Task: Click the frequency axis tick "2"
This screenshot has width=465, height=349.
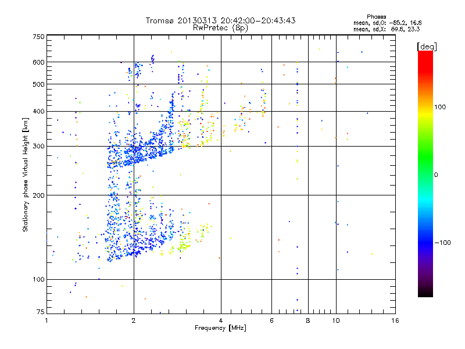Action: 134,320
